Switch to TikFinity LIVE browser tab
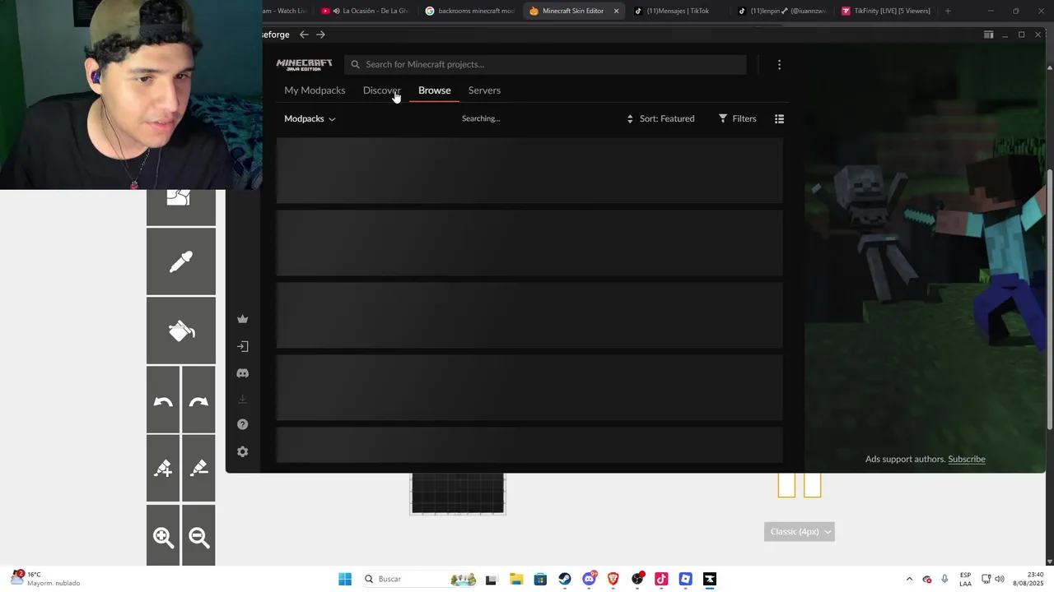1054x592 pixels. 886,11
